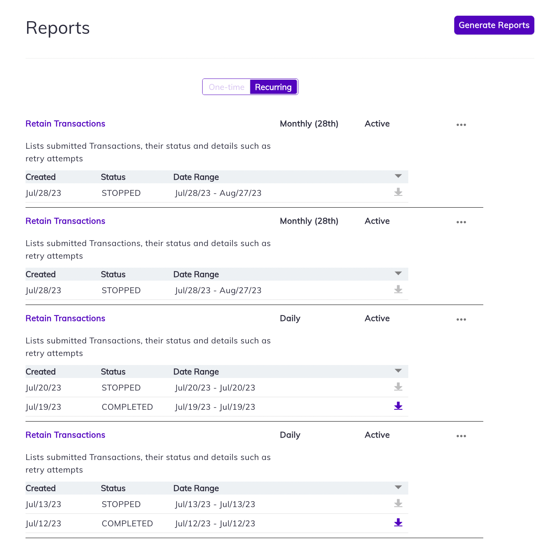Open Retain Transactions link above Jul/20/23 report

[65, 318]
